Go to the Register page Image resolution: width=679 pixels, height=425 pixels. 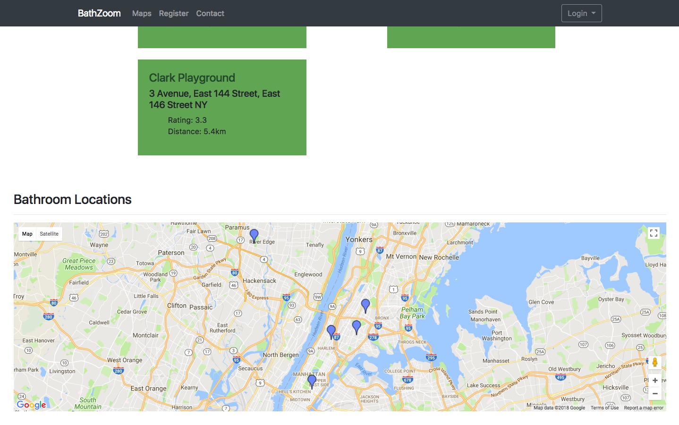(174, 13)
